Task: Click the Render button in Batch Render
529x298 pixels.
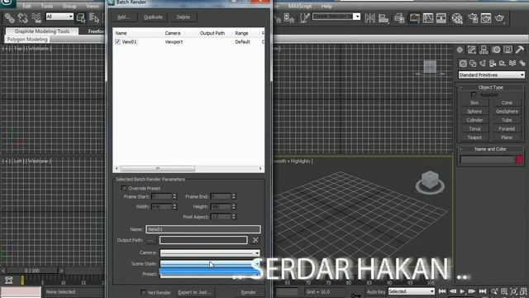Action: (x=248, y=292)
